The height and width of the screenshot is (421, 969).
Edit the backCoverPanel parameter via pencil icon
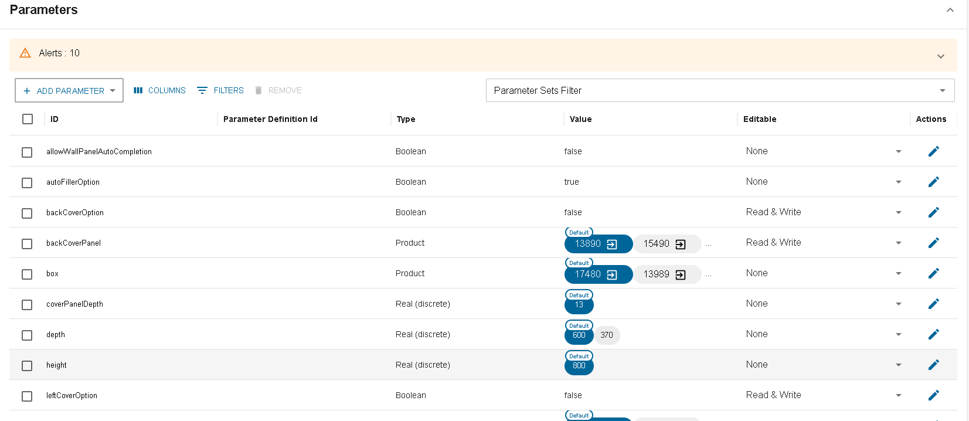(x=933, y=243)
